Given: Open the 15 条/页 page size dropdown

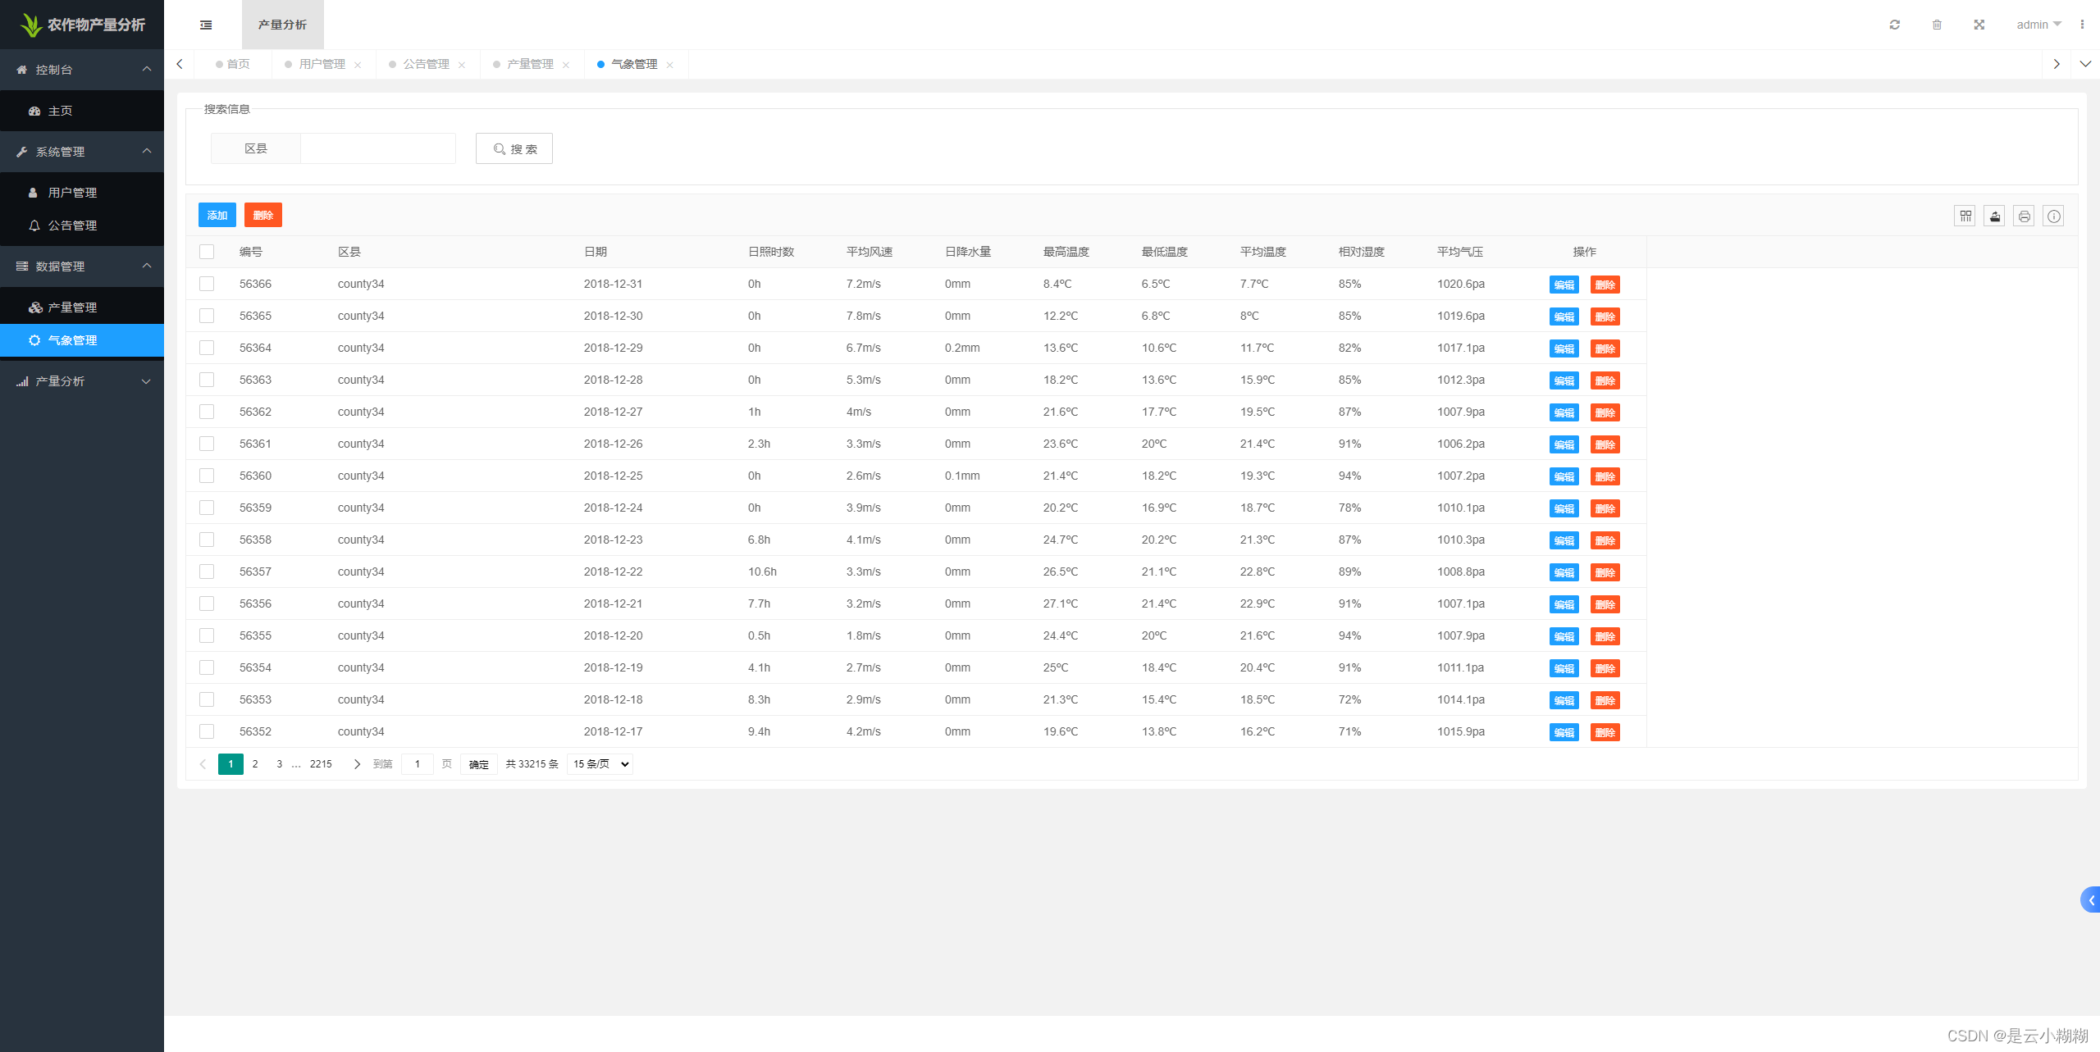Looking at the screenshot, I should [x=600, y=764].
